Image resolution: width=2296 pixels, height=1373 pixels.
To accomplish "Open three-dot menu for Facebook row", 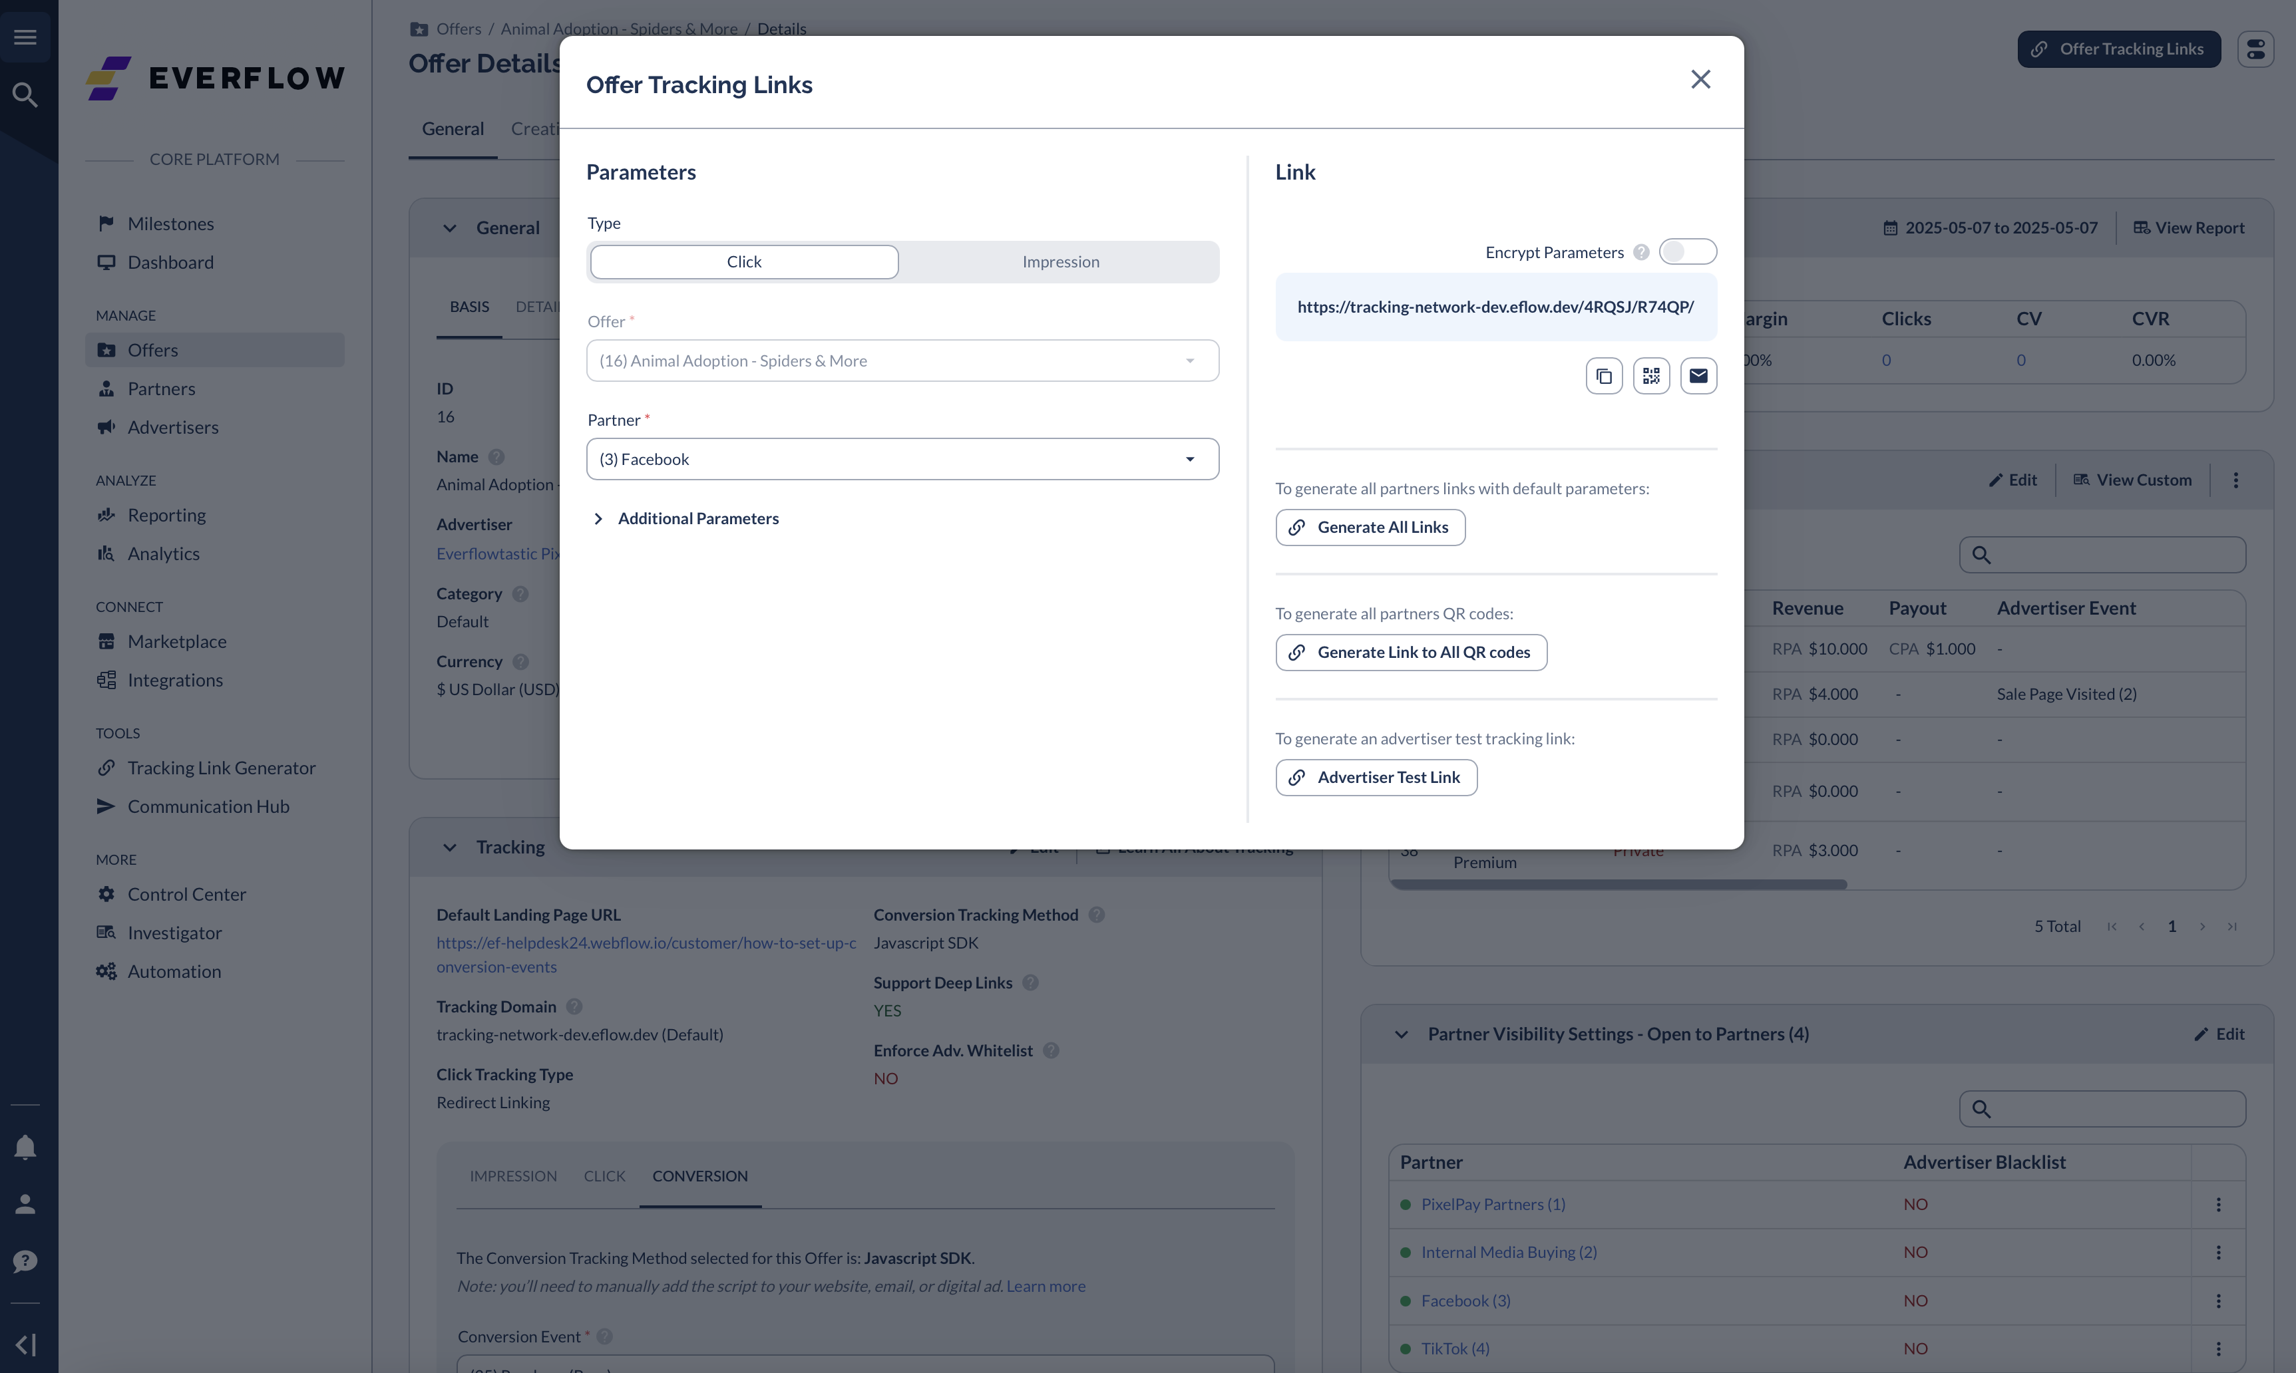I will point(2218,1301).
